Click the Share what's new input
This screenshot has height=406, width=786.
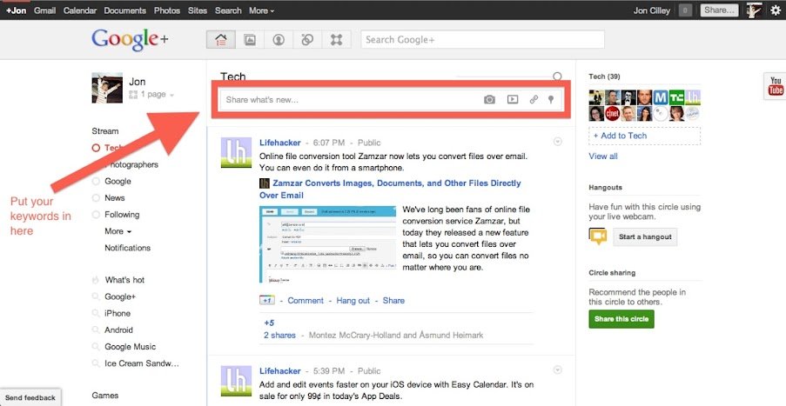point(392,100)
